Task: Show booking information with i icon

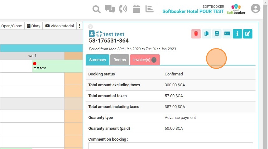Action: click(x=237, y=34)
